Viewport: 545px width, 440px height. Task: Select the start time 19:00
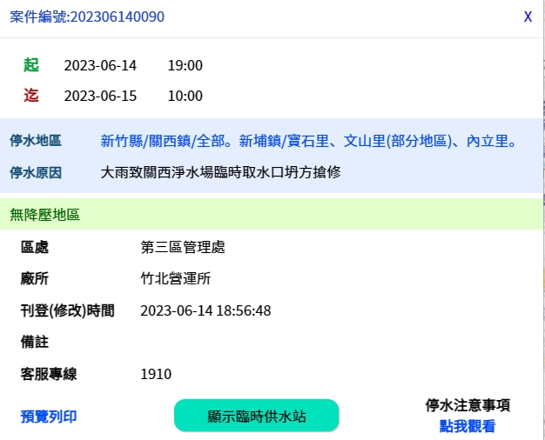(x=185, y=65)
